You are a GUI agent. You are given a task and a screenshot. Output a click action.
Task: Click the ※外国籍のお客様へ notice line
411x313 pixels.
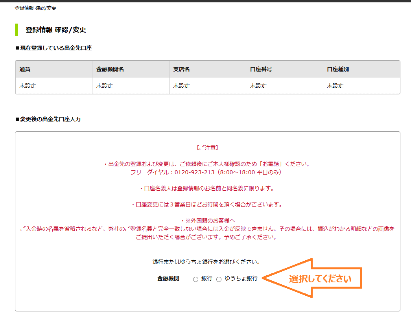[208, 221]
